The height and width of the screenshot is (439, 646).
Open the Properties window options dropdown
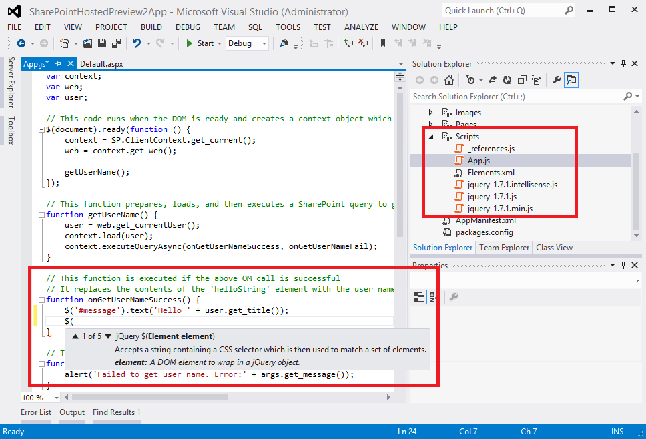click(613, 265)
